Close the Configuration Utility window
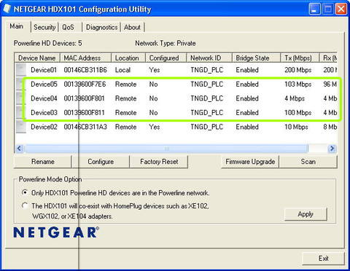 tap(341, 9)
